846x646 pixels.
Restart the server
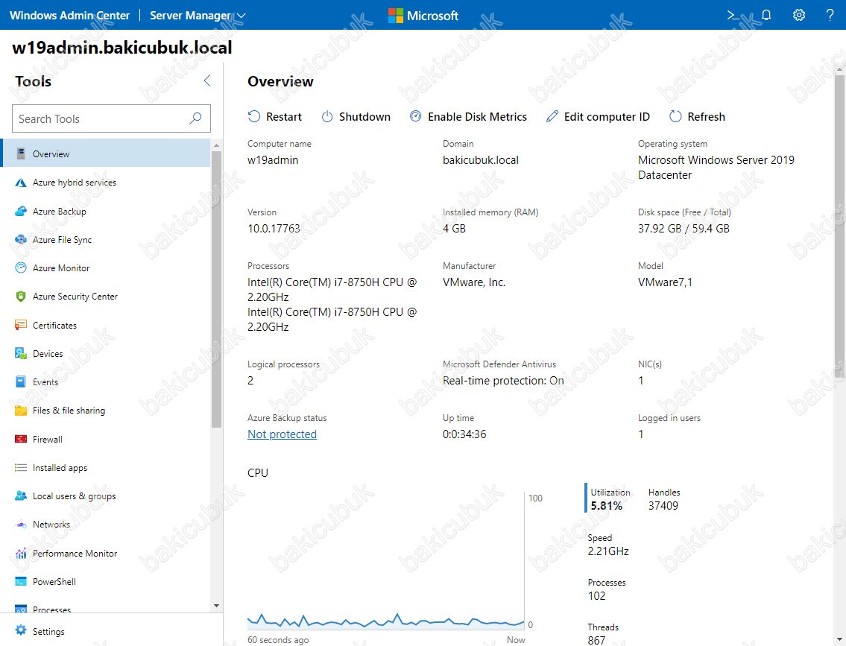(x=274, y=116)
